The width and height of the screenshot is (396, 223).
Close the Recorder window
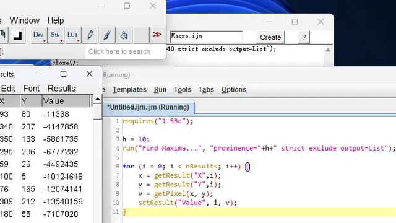(321, 22)
